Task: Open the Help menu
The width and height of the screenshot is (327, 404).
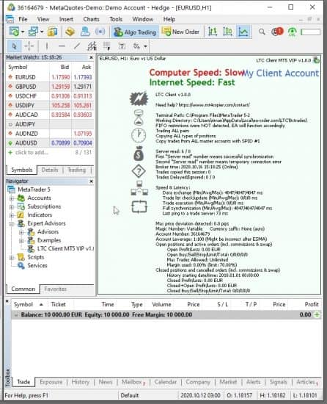Action: [169, 19]
